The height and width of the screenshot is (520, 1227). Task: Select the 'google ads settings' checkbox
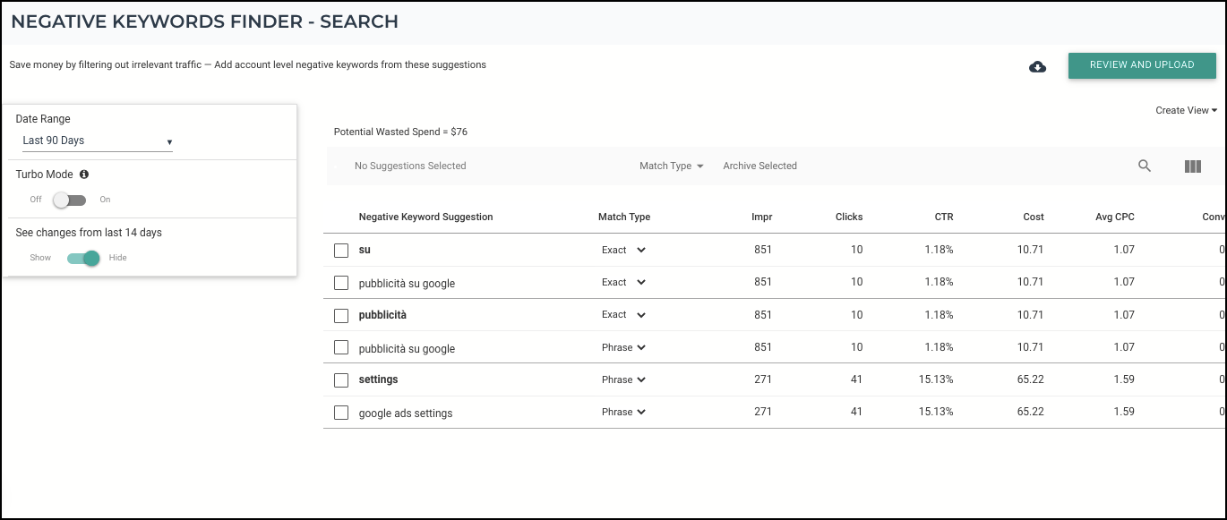pos(341,413)
